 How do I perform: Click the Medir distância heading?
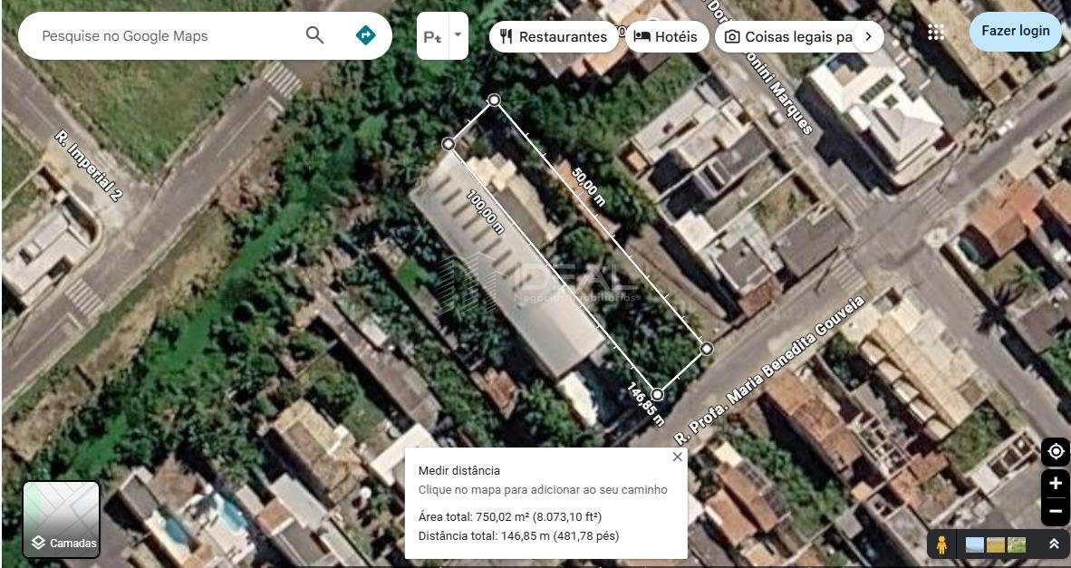459,470
